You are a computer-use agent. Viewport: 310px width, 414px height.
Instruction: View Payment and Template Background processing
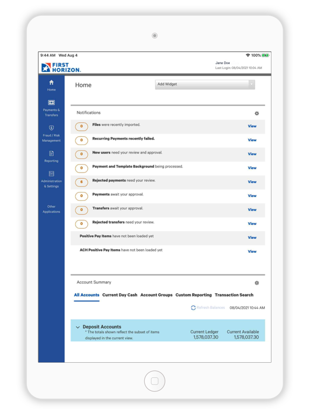coord(252,168)
